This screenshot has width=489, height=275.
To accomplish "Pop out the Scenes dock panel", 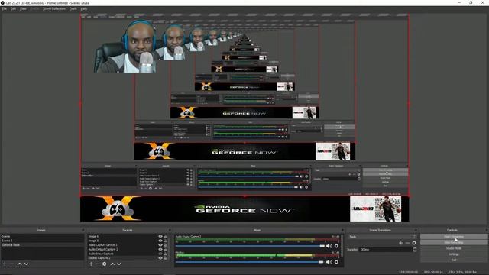I will [83, 230].
